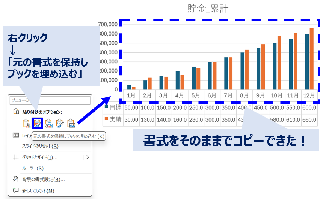Click the 6月 axis label
The image size is (323, 201).
click(x=212, y=95)
